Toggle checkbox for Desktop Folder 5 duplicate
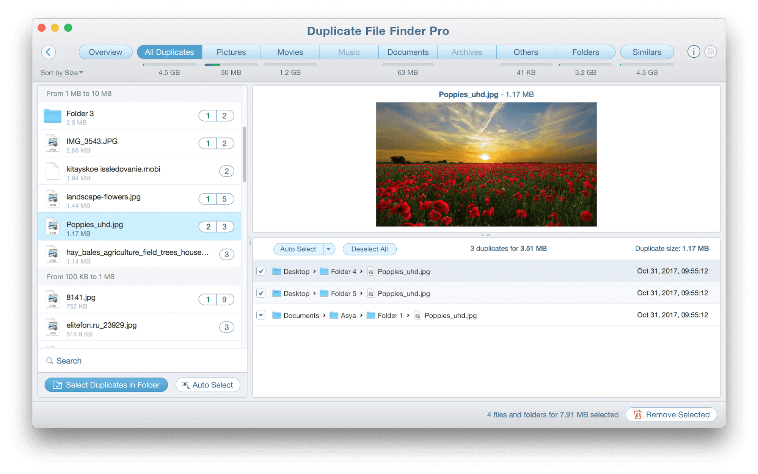758x474 pixels. 261,293
